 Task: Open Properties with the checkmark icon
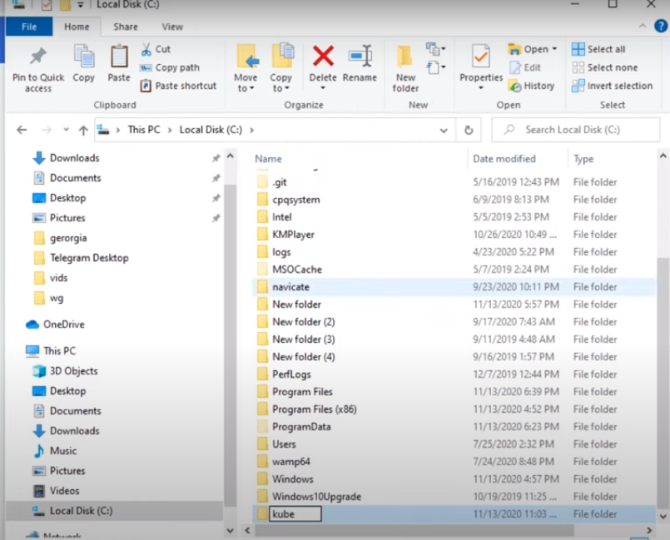tap(480, 57)
